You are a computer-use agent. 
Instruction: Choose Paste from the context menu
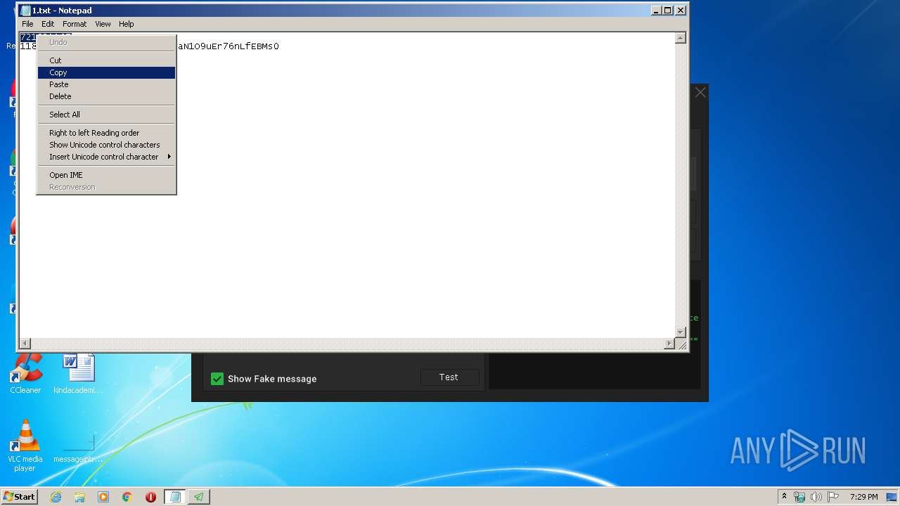[x=106, y=84]
